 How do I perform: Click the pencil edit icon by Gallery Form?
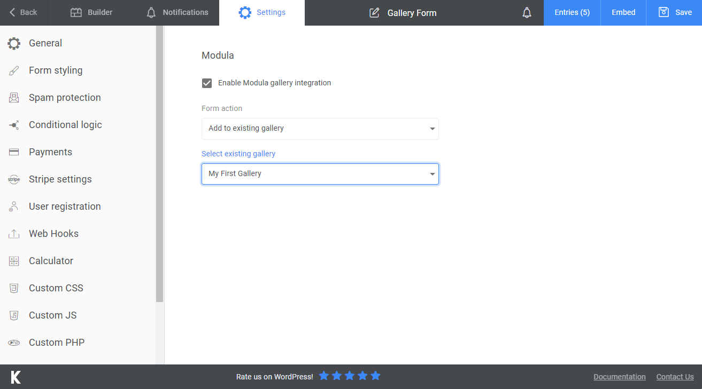coord(375,13)
